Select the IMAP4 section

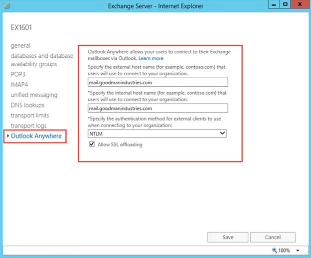point(19,85)
